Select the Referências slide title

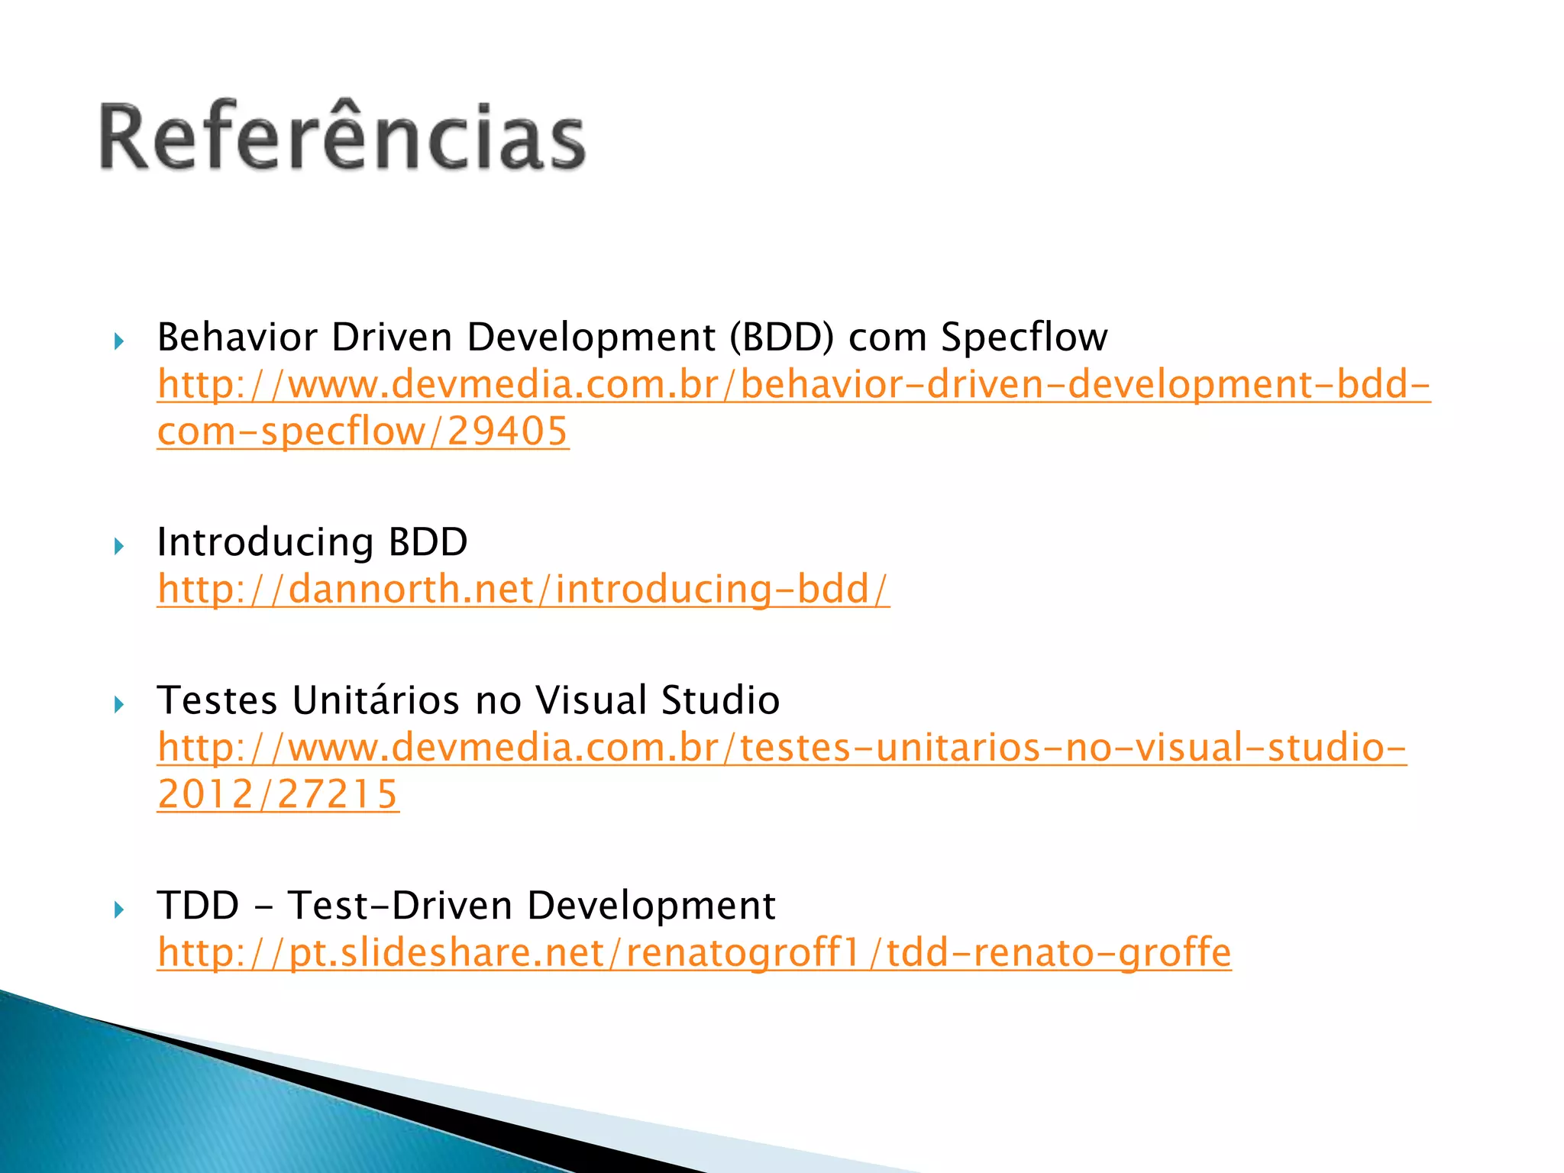click(342, 137)
